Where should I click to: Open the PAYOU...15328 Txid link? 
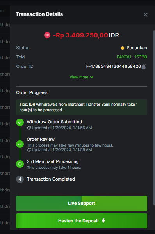tap(132, 57)
